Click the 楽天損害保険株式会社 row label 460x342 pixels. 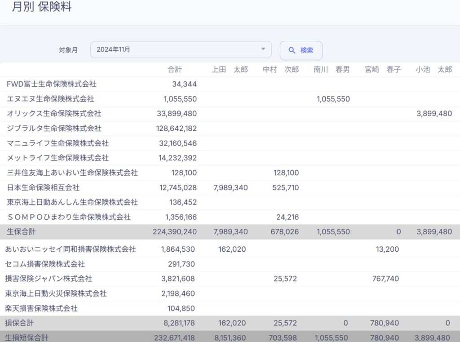pos(42,308)
